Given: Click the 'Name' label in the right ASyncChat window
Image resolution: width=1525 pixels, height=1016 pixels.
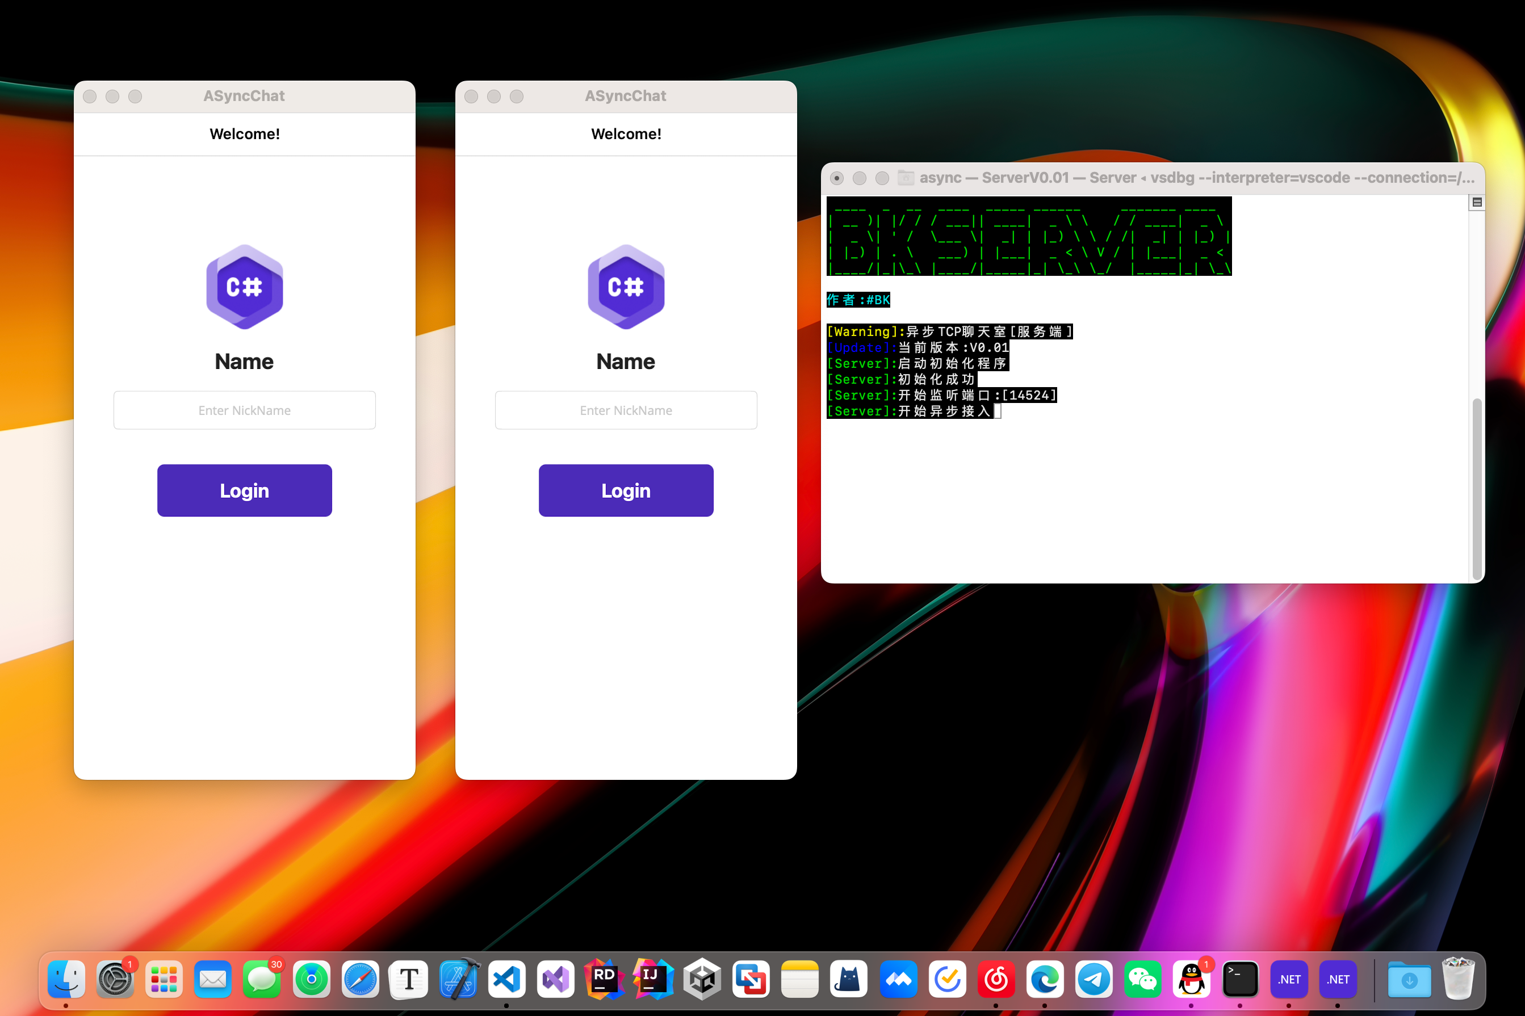Looking at the screenshot, I should (626, 362).
